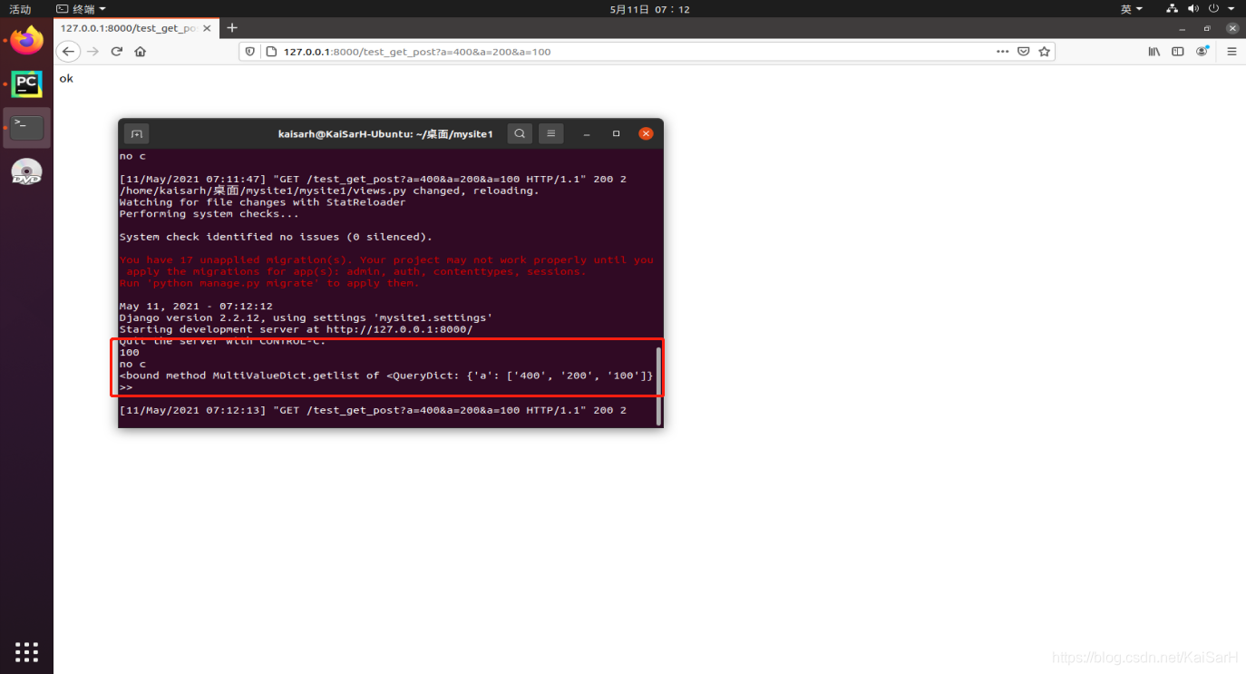Open the 终端 app menu in top bar

point(81,9)
